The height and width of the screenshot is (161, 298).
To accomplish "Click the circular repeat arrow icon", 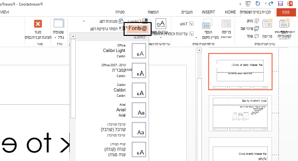I will coord(258,3).
